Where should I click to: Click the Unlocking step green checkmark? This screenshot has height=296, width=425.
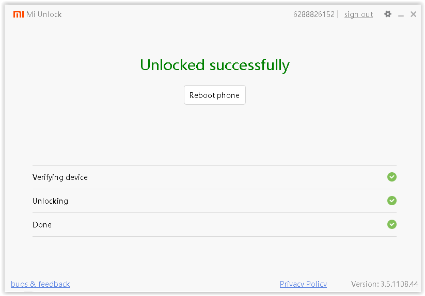[x=392, y=201]
